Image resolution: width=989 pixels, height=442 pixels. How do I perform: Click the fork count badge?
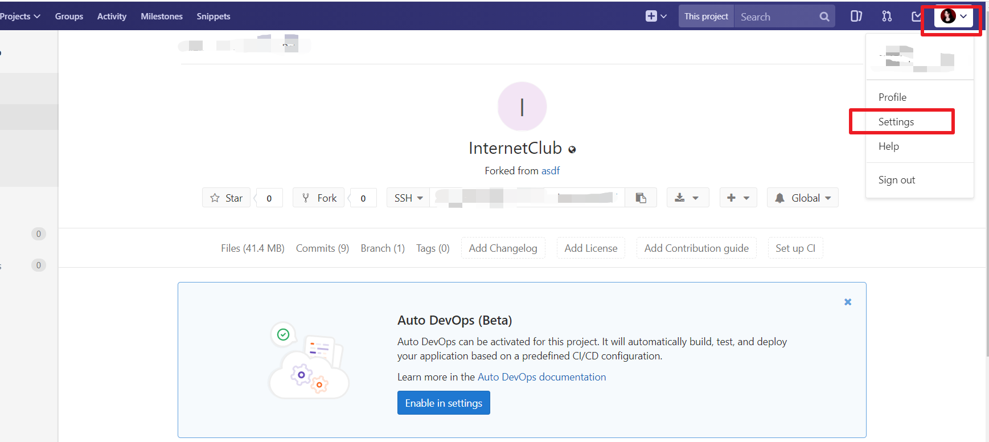click(x=363, y=198)
